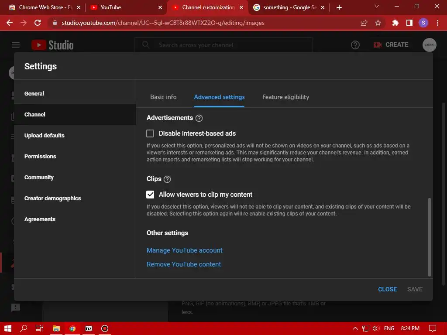Open Permissions settings

[x=75, y=157]
